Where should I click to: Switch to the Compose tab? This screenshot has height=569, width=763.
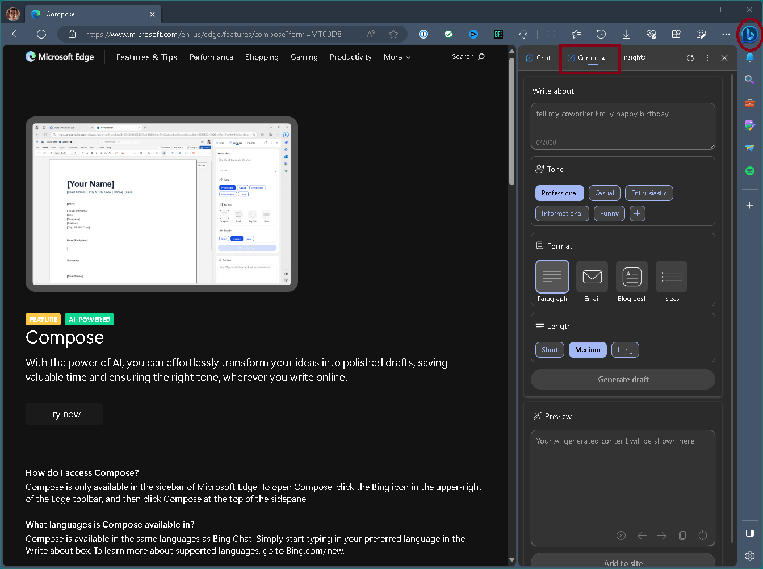coord(587,58)
